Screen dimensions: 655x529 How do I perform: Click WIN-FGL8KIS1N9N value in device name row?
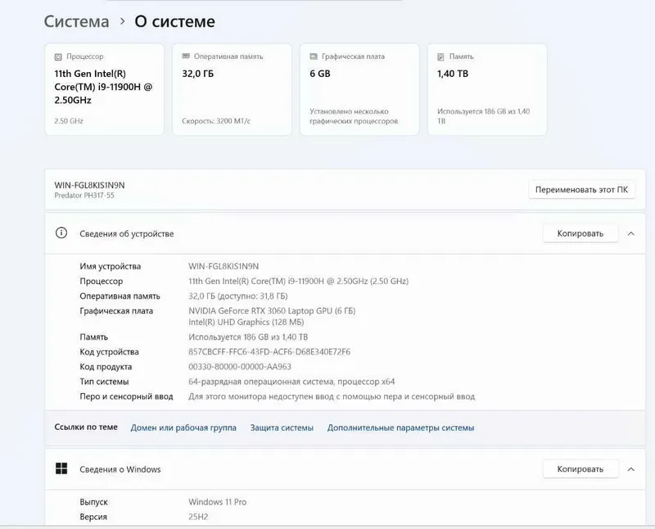tap(224, 267)
